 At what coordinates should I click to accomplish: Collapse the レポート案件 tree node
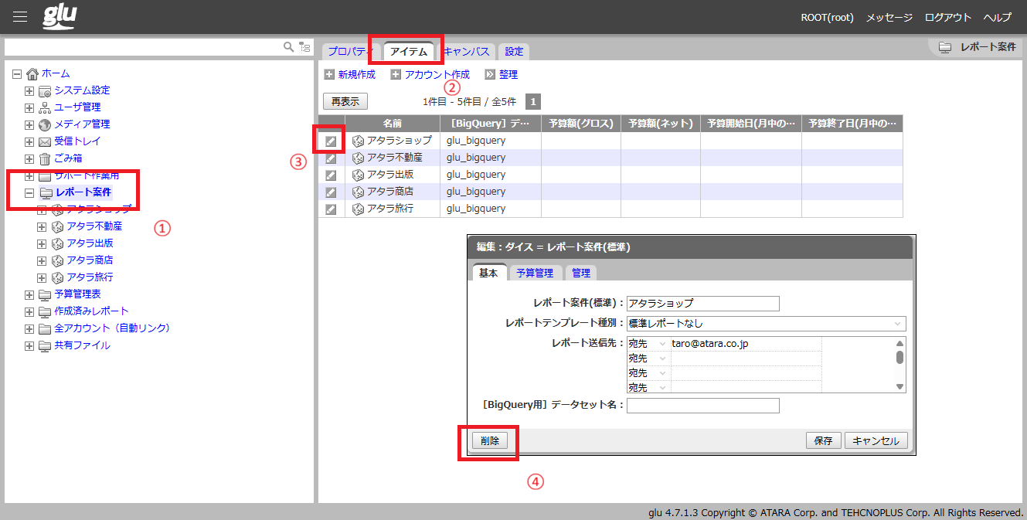(x=29, y=192)
